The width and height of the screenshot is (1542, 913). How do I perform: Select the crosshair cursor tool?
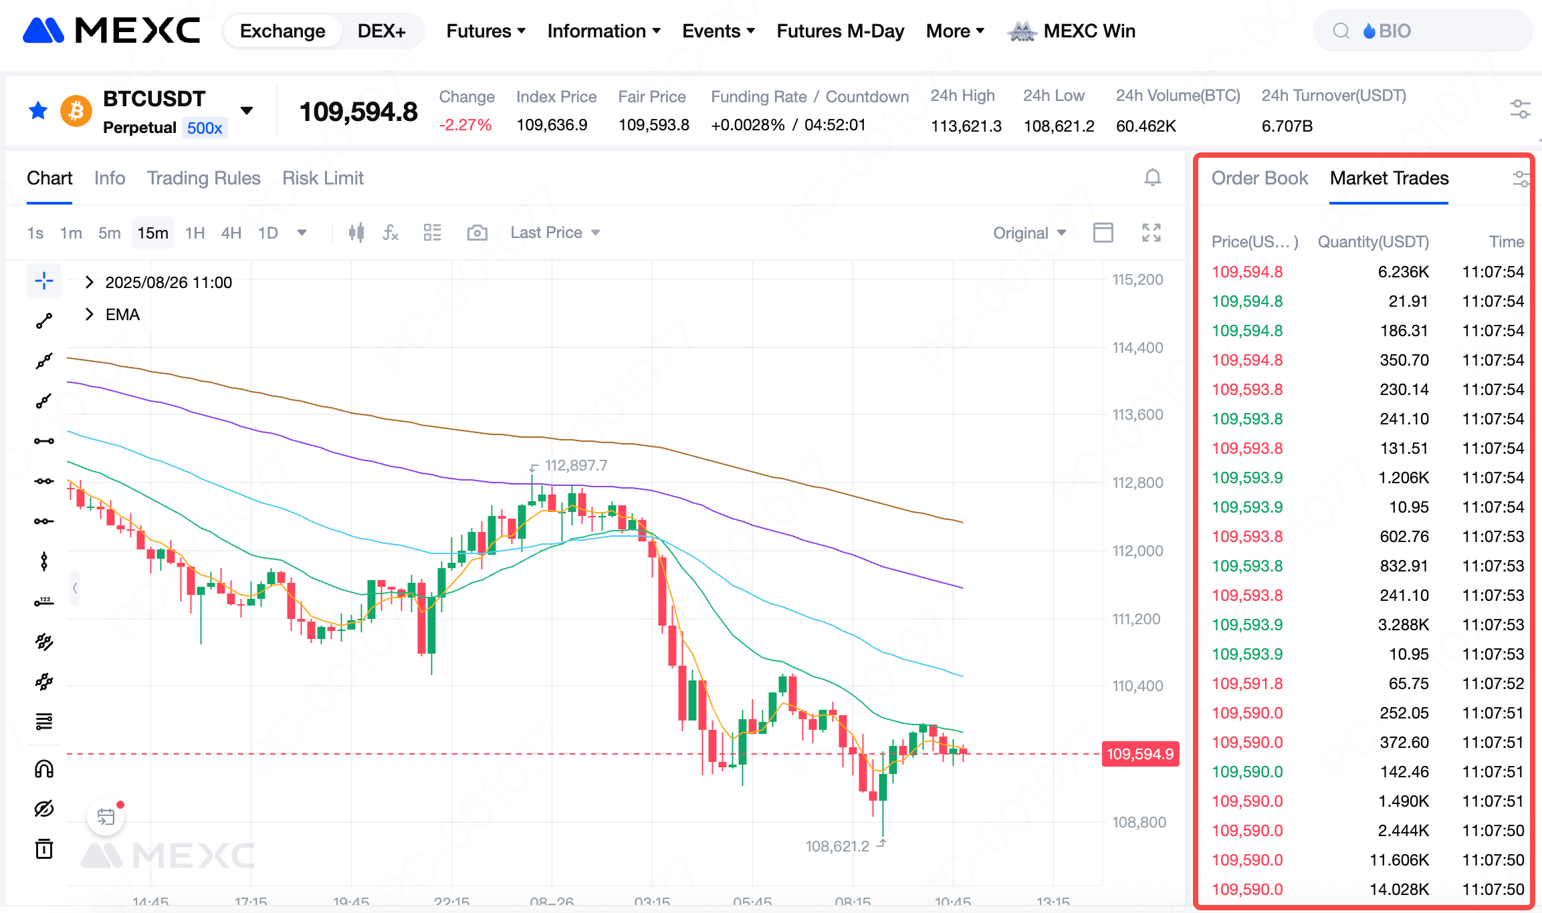(x=44, y=281)
